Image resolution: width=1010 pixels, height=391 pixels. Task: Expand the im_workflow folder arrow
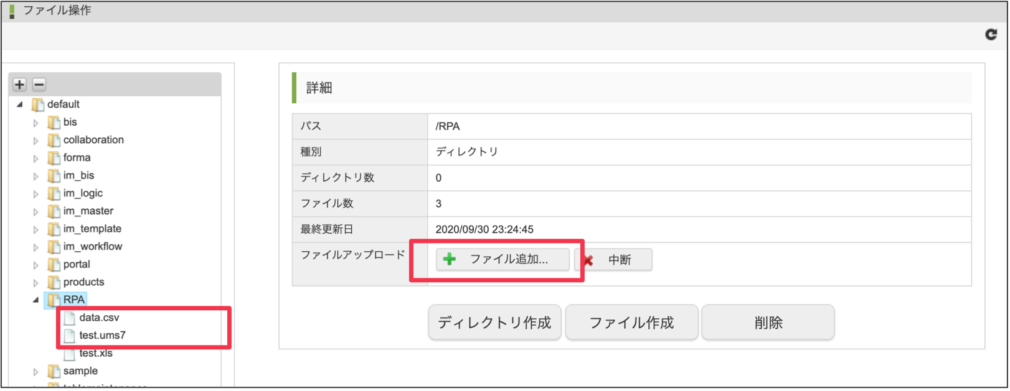[x=35, y=247]
